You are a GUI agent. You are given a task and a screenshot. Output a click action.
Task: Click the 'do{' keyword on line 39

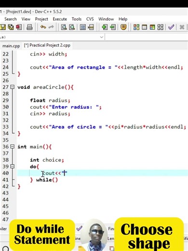pos(34,167)
